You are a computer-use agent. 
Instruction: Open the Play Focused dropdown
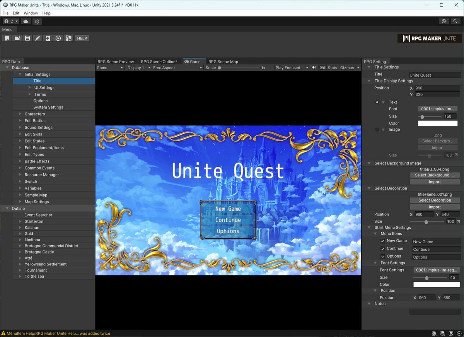pyautogui.click(x=292, y=68)
